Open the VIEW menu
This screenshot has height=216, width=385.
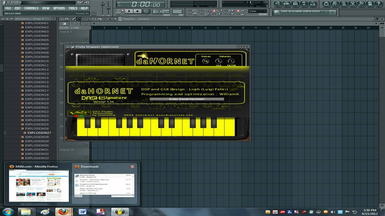(46, 8)
